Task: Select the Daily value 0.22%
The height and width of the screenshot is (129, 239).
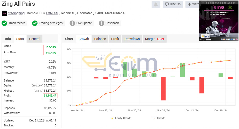Action: (x=53, y=62)
